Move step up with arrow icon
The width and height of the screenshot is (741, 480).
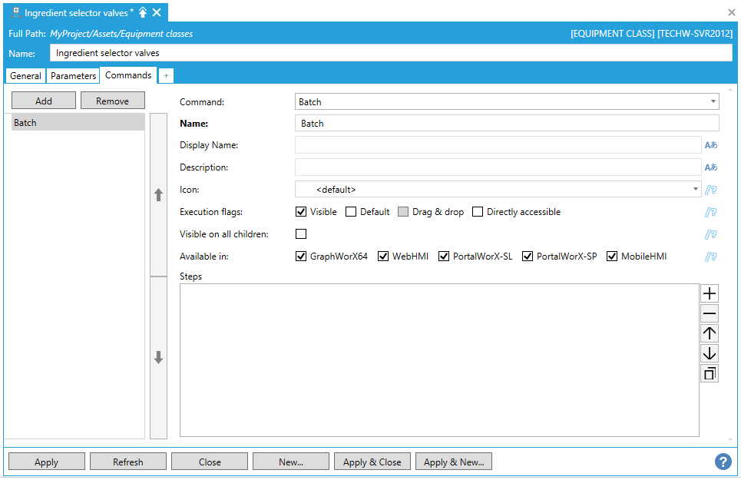(x=710, y=333)
